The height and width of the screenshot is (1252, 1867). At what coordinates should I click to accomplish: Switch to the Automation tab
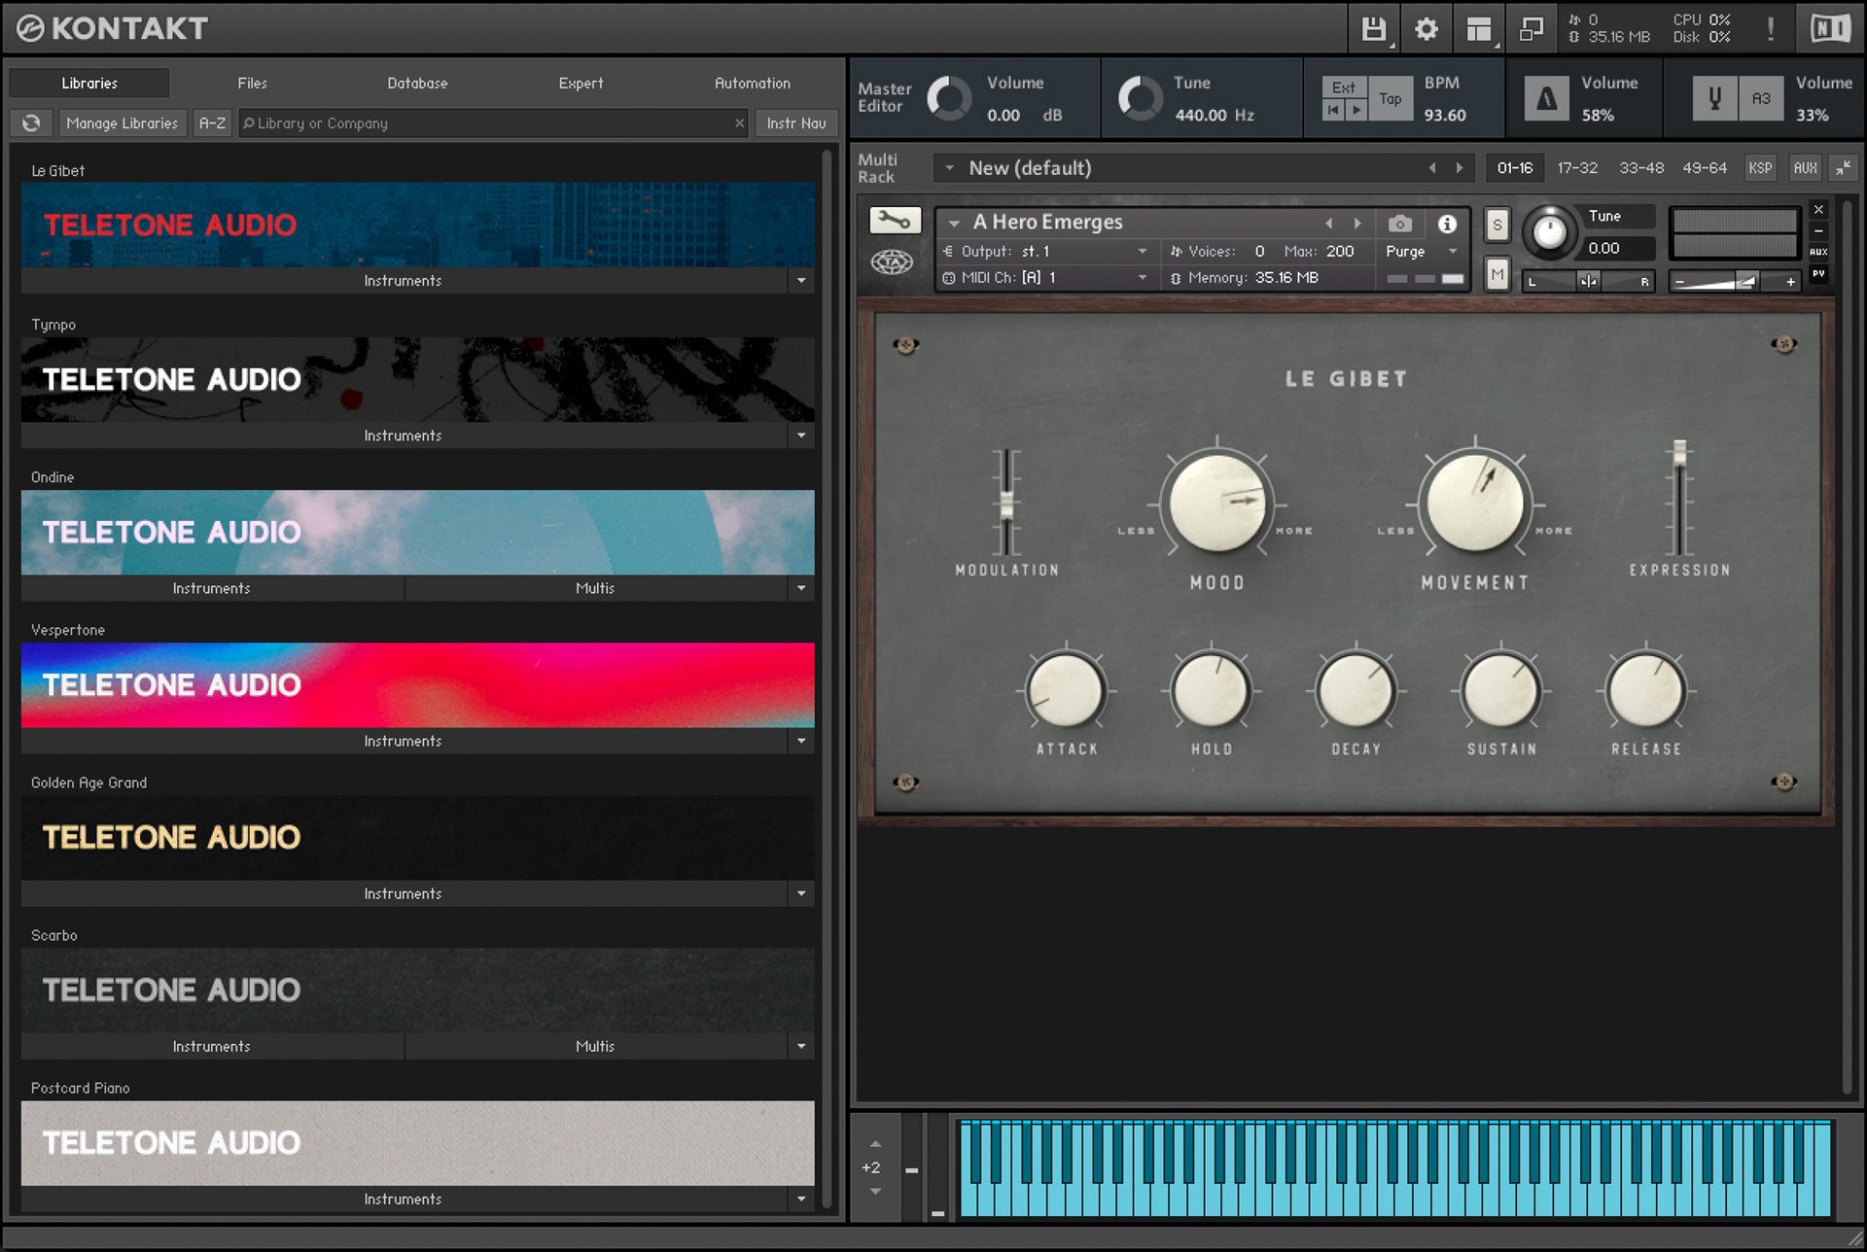coord(752,84)
